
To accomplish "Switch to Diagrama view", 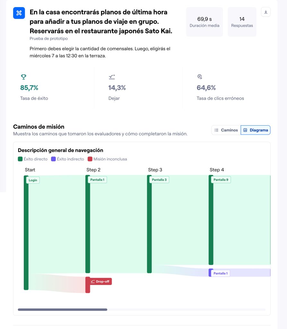I will point(256,130).
